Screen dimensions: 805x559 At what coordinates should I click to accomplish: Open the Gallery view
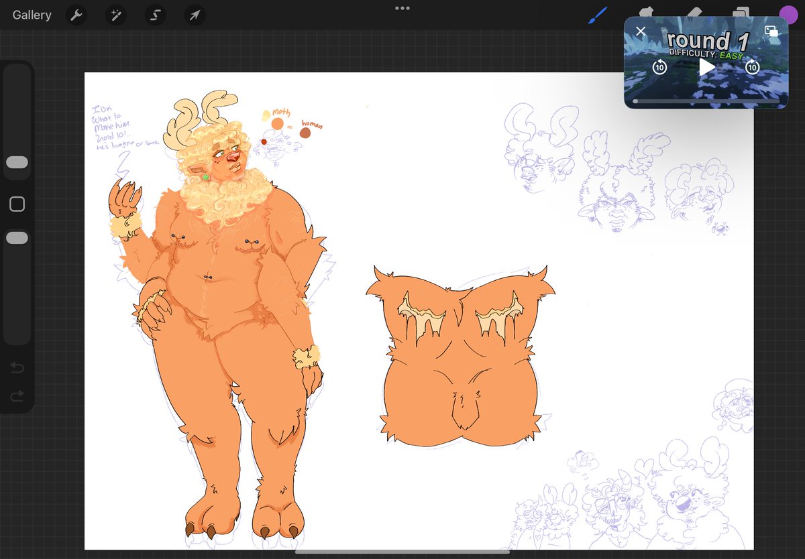tap(32, 15)
